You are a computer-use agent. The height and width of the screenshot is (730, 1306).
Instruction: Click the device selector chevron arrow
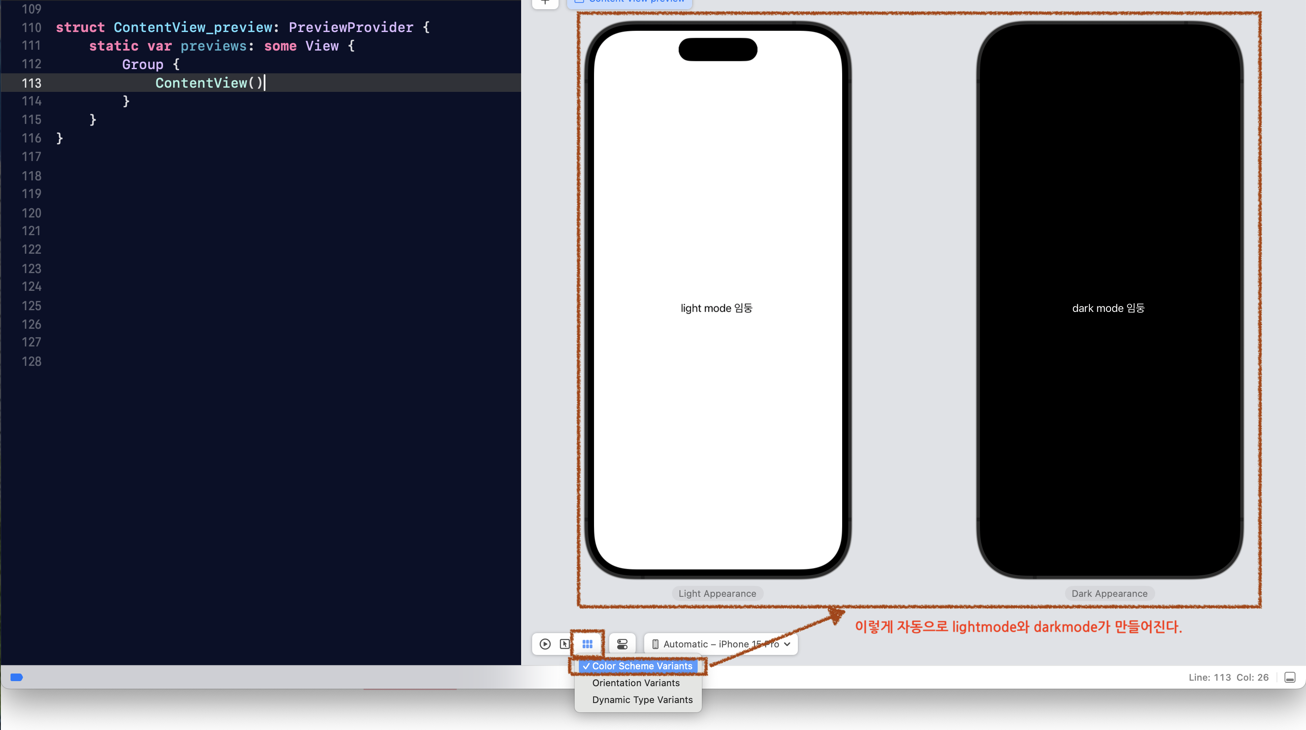point(787,644)
